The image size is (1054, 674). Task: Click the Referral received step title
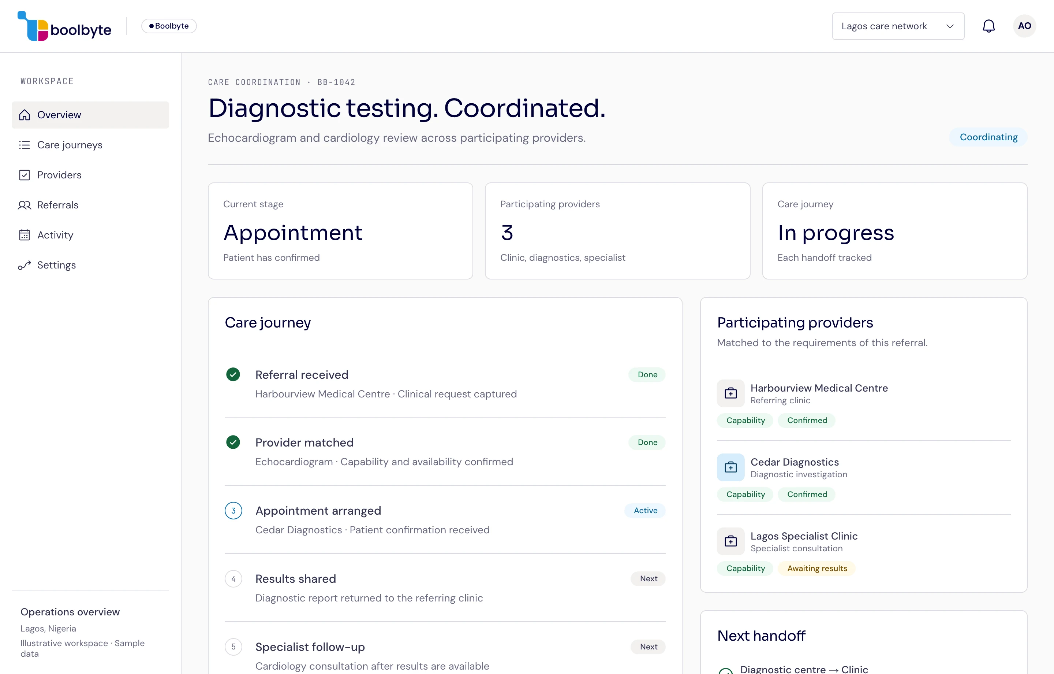point(302,375)
